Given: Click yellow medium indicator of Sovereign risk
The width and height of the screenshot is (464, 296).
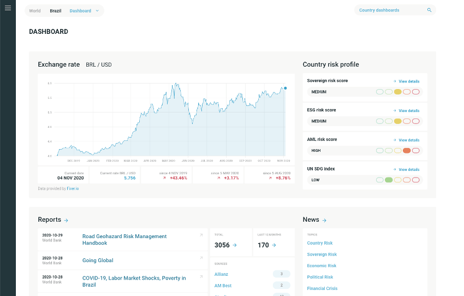Looking at the screenshot, I should [398, 92].
